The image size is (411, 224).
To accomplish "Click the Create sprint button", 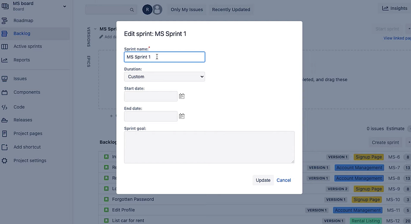I will click(385, 142).
